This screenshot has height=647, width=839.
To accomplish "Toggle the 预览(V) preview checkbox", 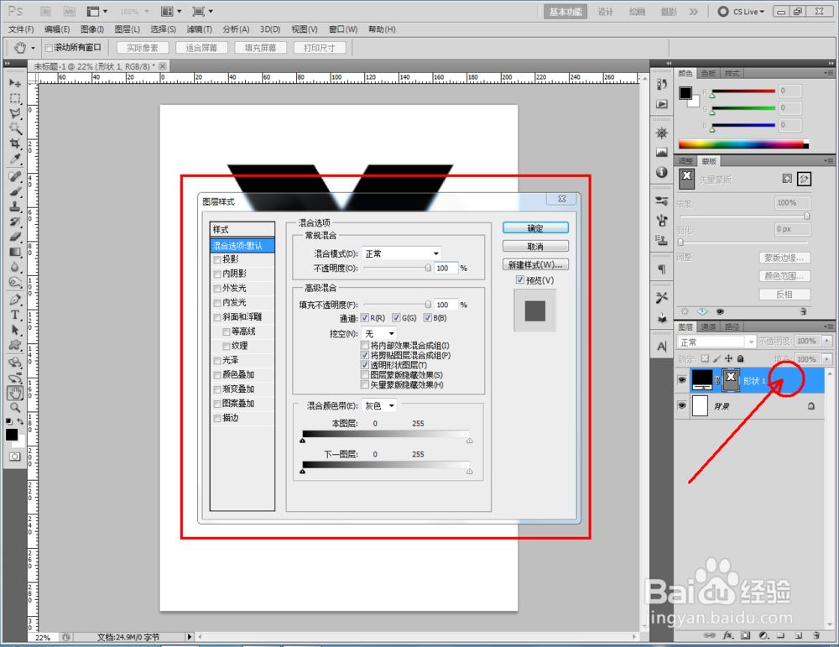I will [x=520, y=280].
